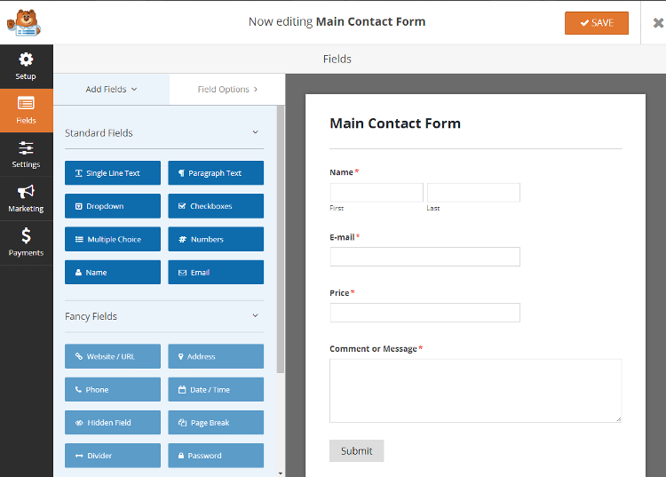The width and height of the screenshot is (666, 477).
Task: Add an Address field
Action: click(216, 356)
